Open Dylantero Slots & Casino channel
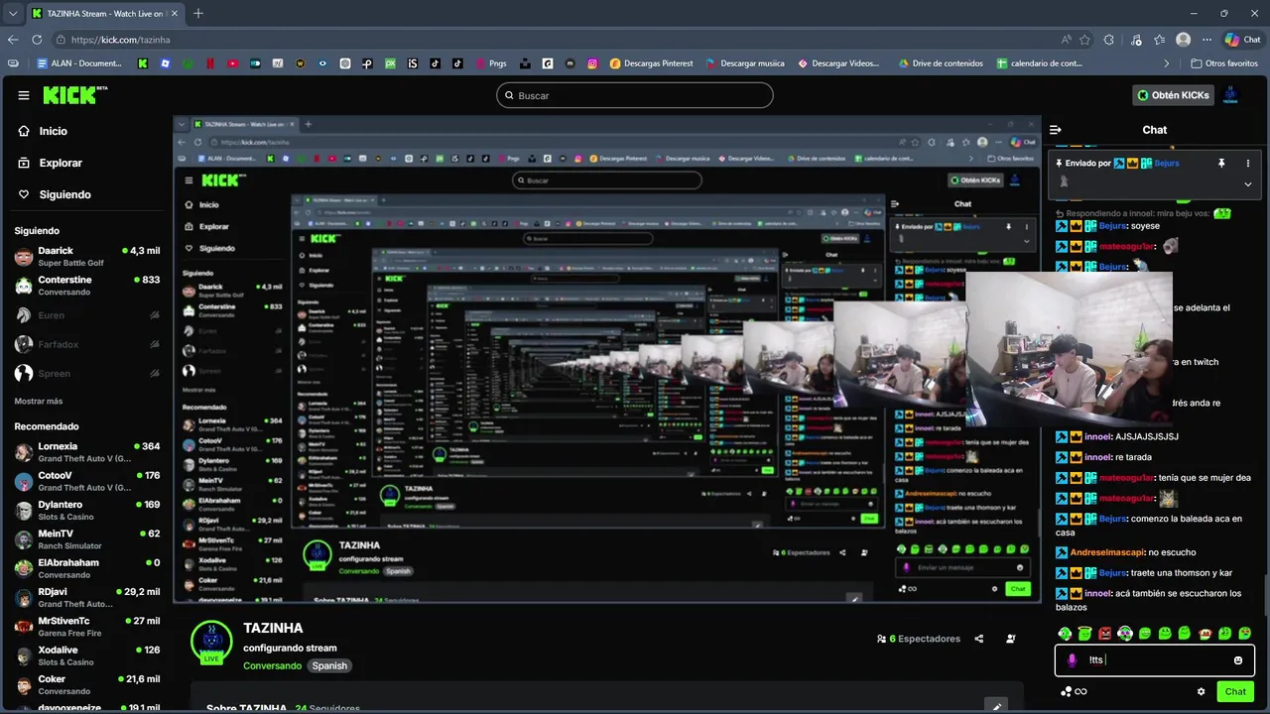Viewport: 1270px width, 714px height. [86, 511]
